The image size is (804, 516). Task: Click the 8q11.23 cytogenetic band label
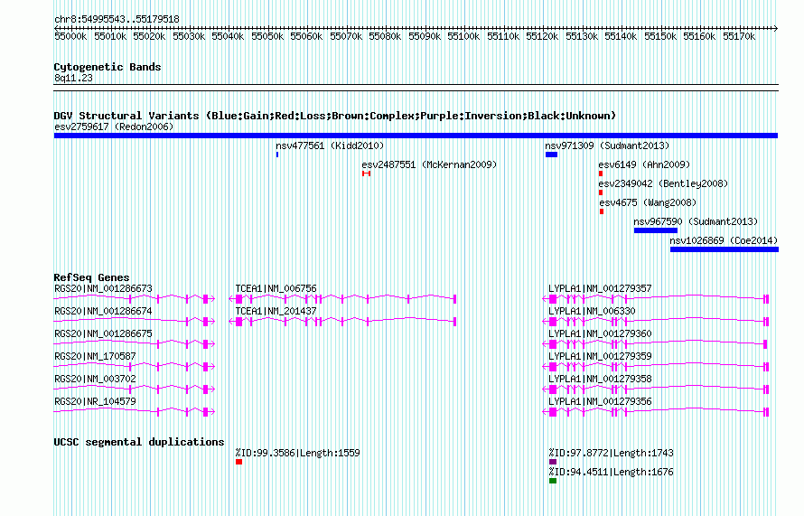tap(73, 78)
